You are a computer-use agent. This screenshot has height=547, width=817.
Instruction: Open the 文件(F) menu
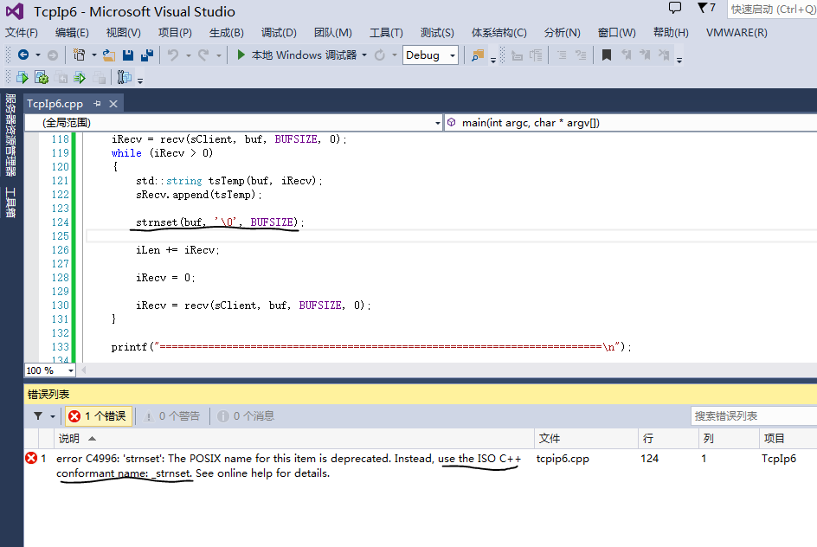[x=22, y=33]
